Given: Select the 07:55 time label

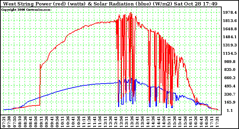Looking at the screenshot, I should [15, 122].
